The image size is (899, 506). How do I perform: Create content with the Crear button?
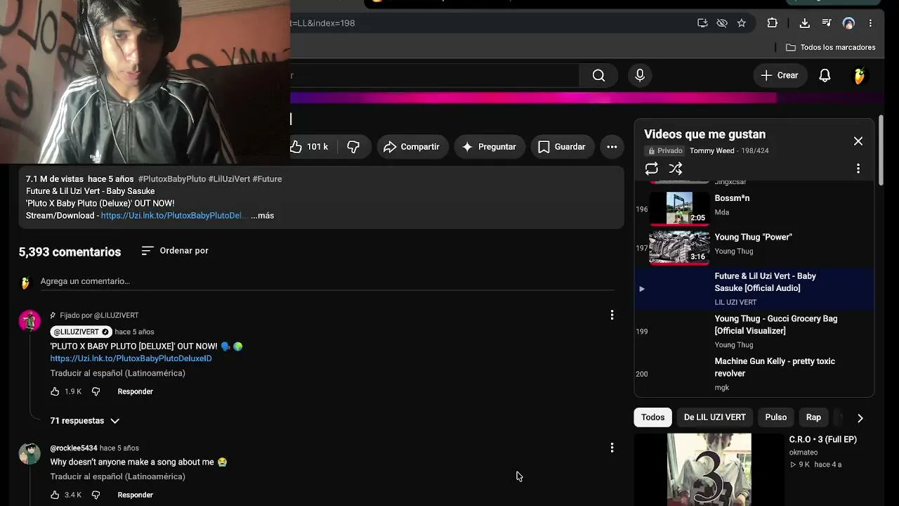point(780,75)
